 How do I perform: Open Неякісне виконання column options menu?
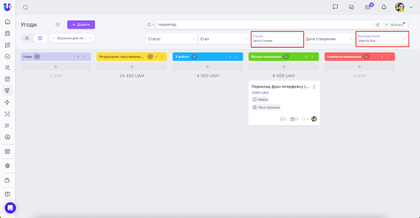388,57
